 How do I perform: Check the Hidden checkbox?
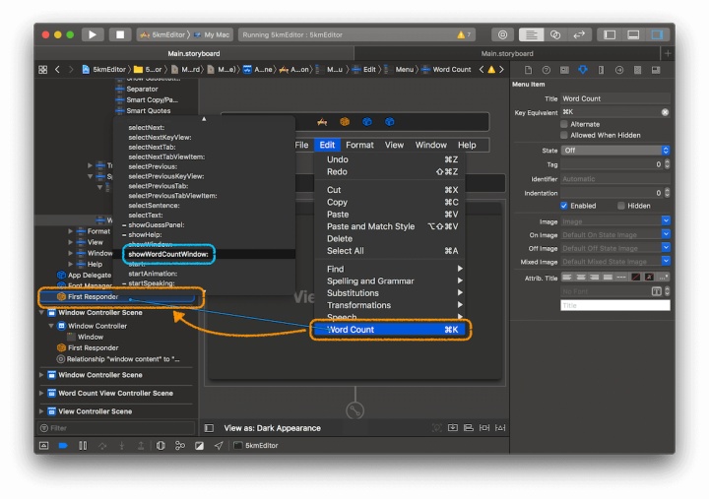tap(621, 206)
